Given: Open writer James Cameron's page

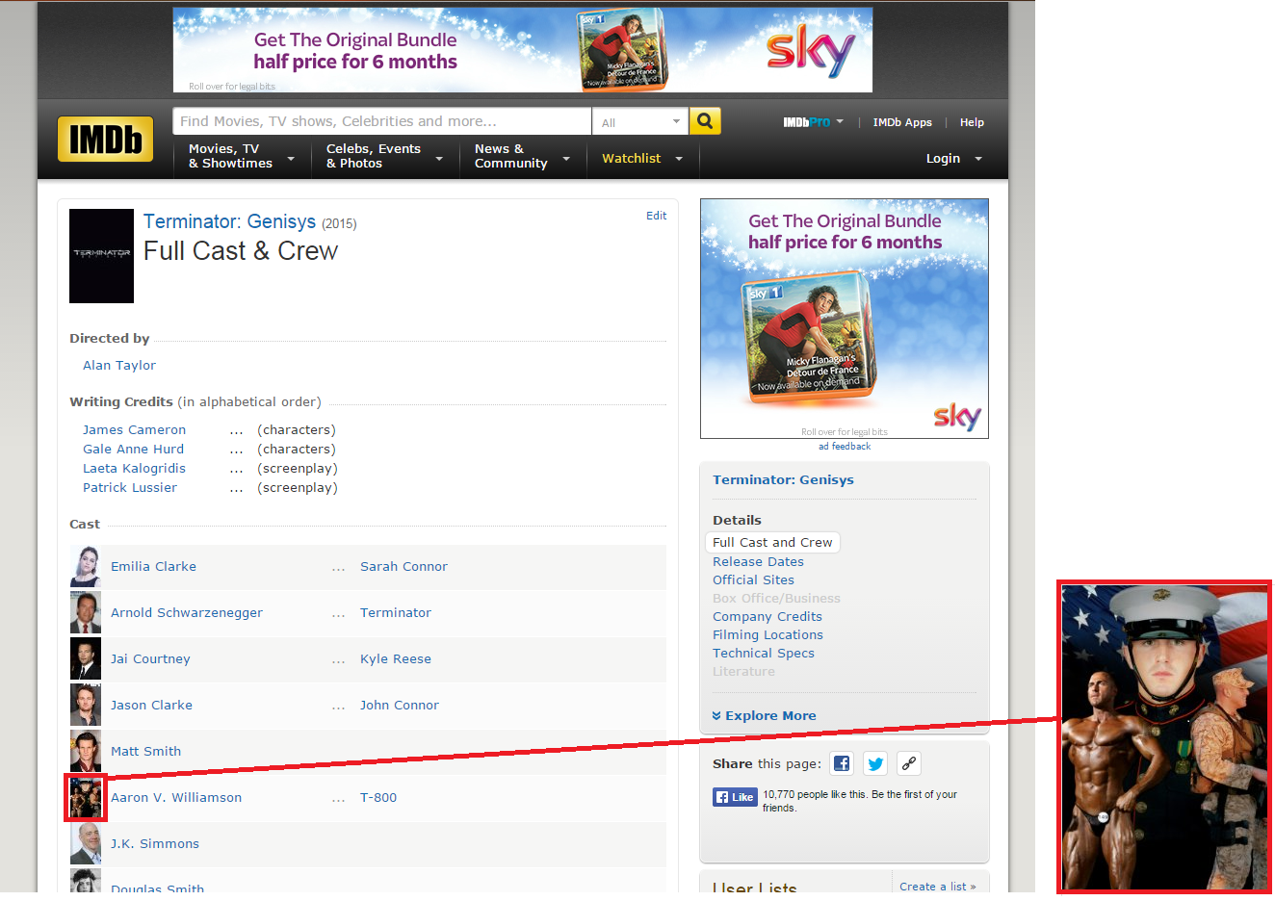Looking at the screenshot, I should coord(134,429).
